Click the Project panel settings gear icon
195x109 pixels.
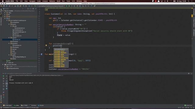click(x=33, y=9)
